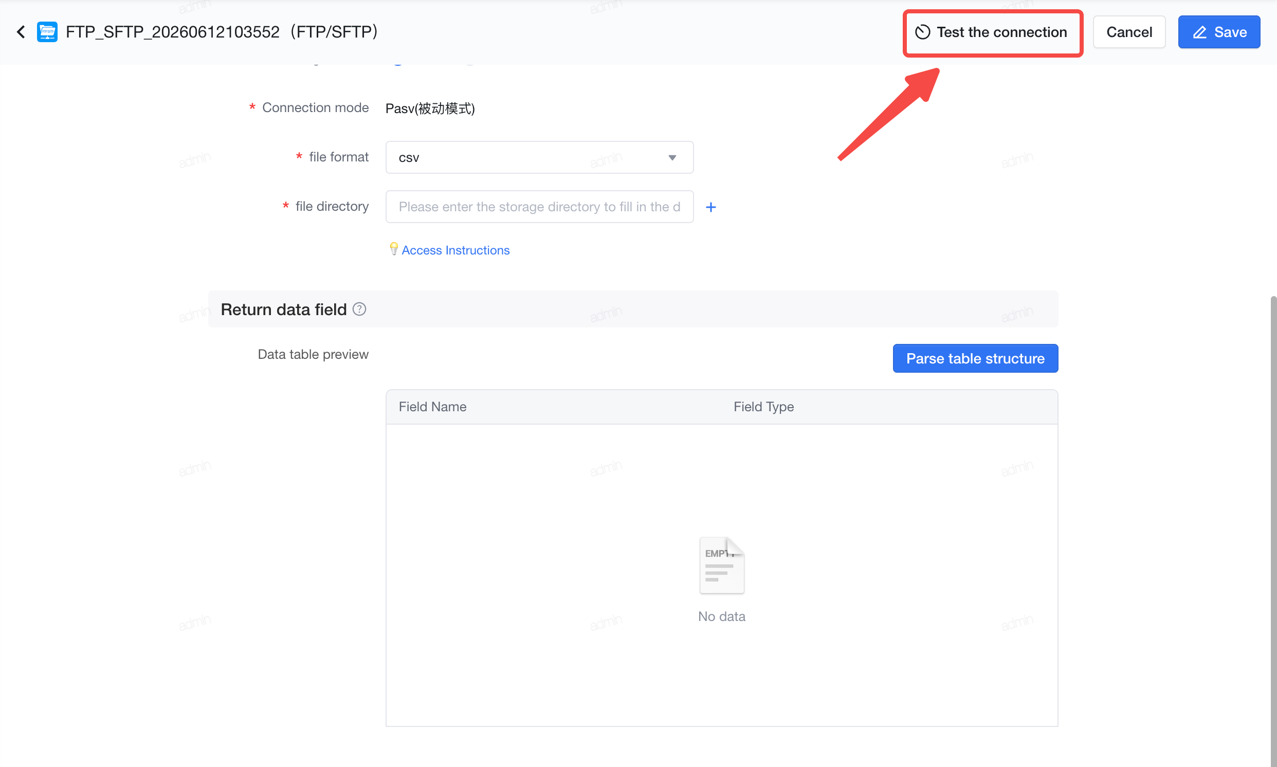This screenshot has height=767, width=1277.
Task: Open the Access Instructions link
Action: click(x=455, y=250)
